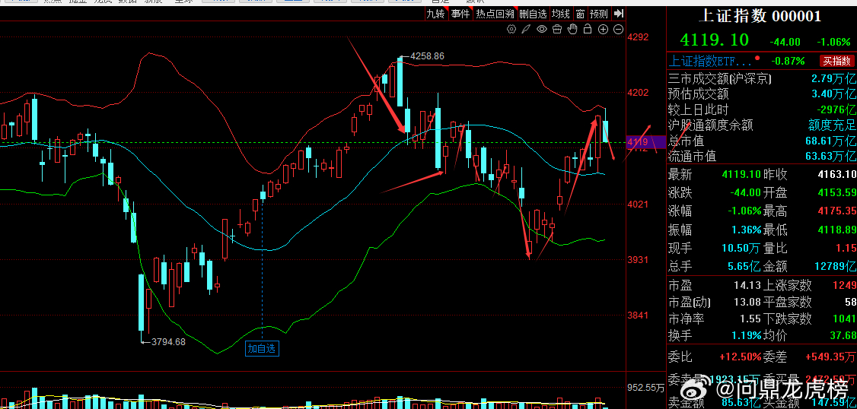Click 额度充足 quota status
The width and height of the screenshot is (857, 409).
click(832, 125)
